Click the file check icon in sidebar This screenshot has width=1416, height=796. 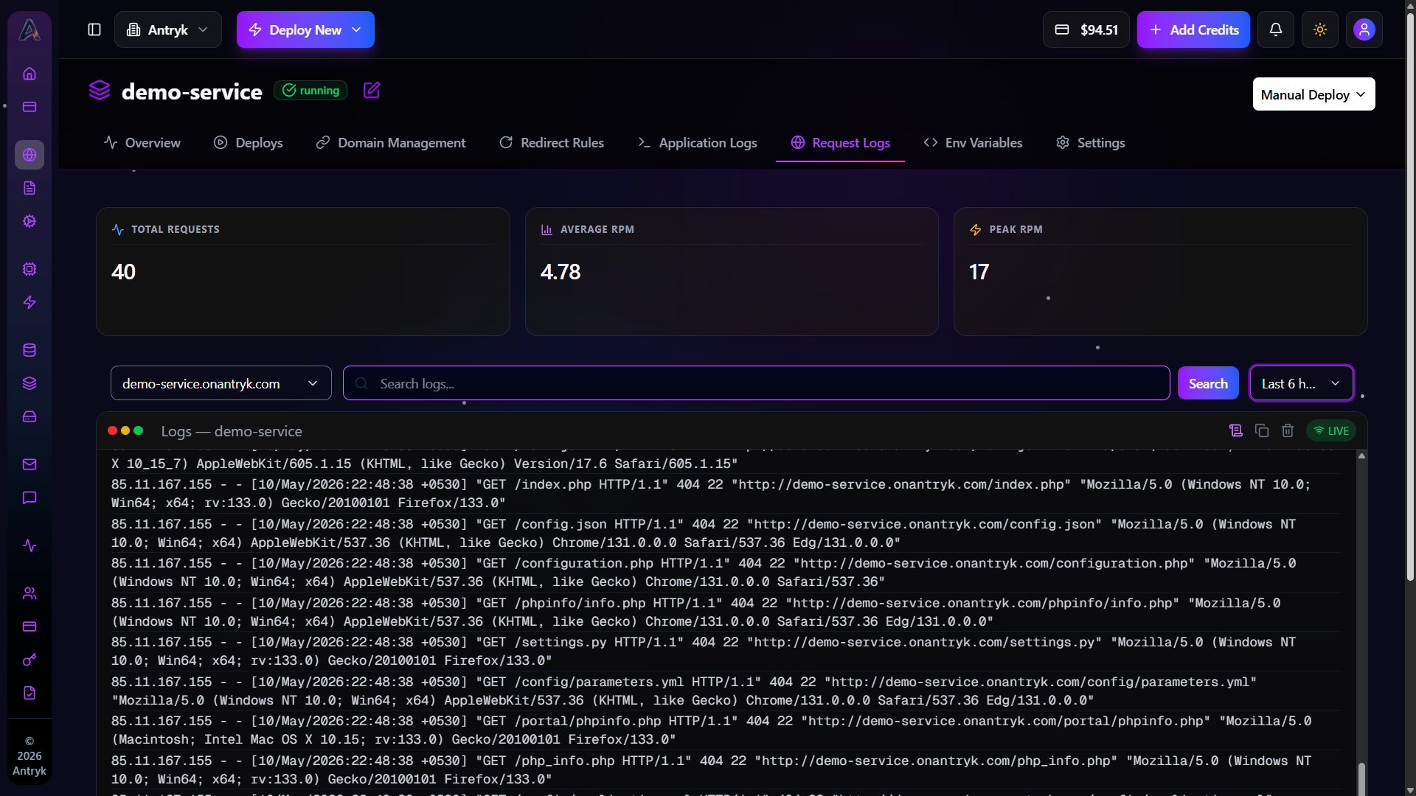coord(29,693)
